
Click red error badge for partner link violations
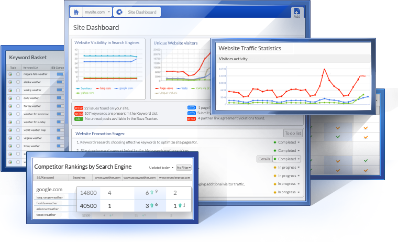[x=192, y=119]
